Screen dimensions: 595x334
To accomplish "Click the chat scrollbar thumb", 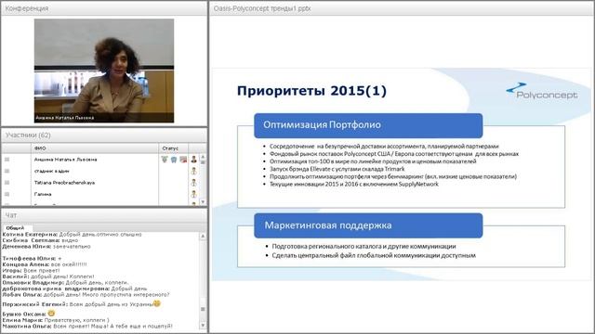I will coord(203,309).
